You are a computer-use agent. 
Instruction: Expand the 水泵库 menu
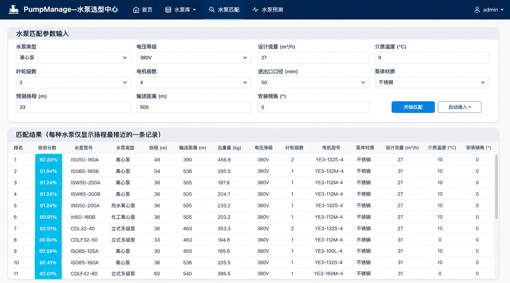click(x=180, y=10)
